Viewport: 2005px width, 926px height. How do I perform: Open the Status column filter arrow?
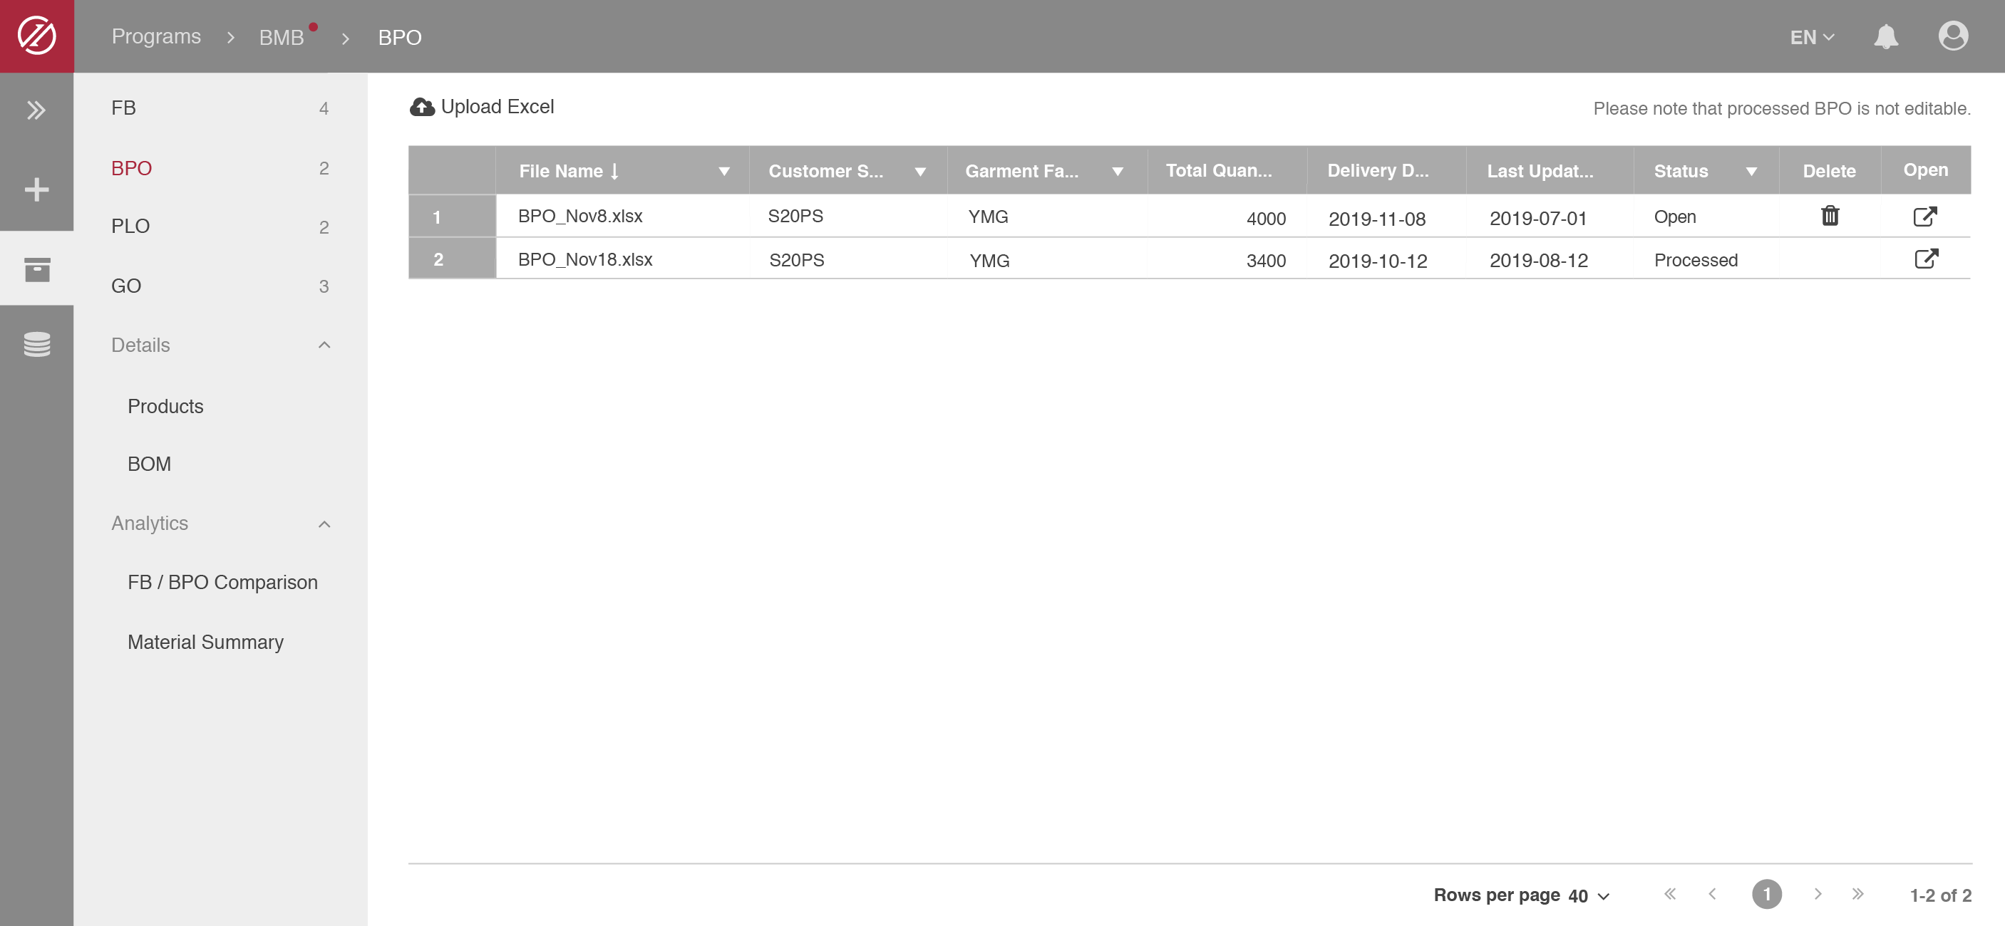point(1751,171)
